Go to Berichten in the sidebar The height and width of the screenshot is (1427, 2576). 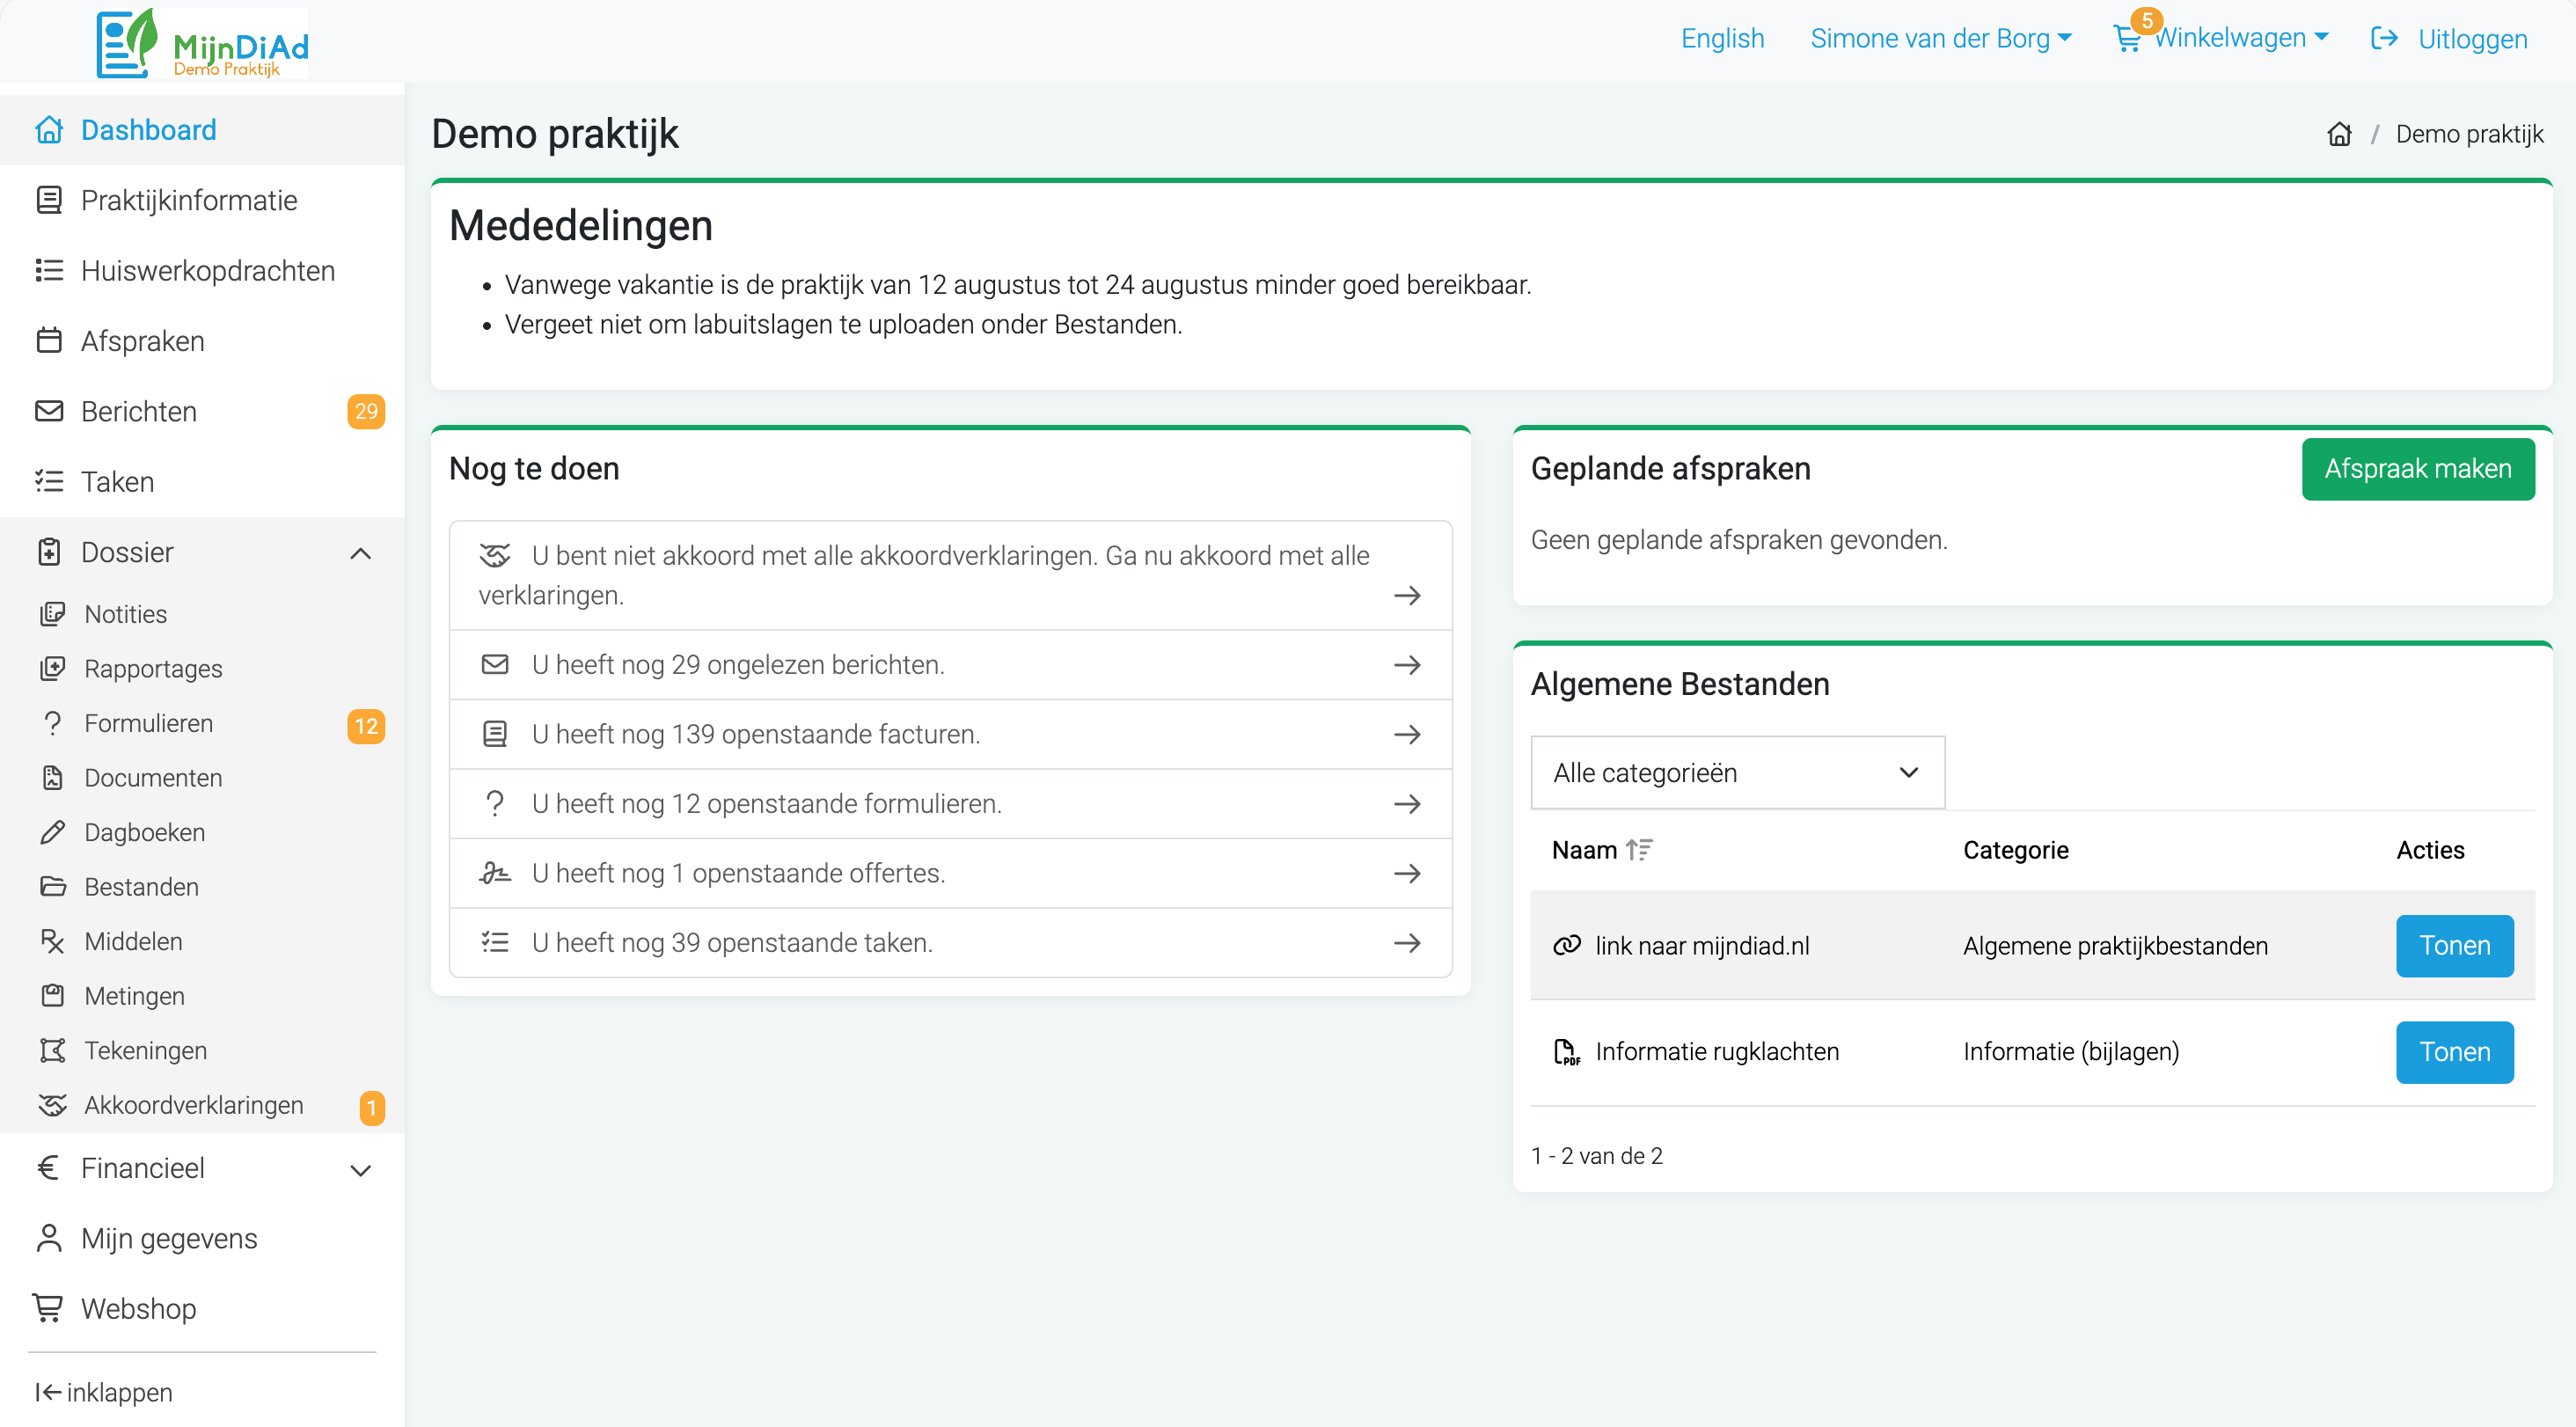139,411
